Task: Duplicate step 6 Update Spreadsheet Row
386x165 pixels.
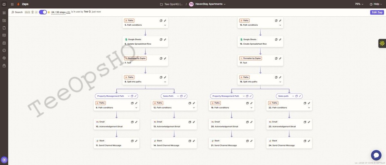Action: pyautogui.click(x=161, y=39)
